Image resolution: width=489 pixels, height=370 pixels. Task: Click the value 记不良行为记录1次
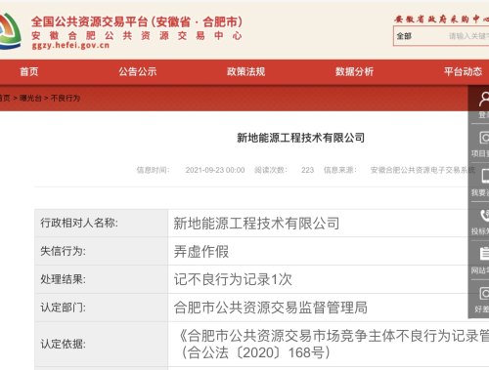click(233, 279)
